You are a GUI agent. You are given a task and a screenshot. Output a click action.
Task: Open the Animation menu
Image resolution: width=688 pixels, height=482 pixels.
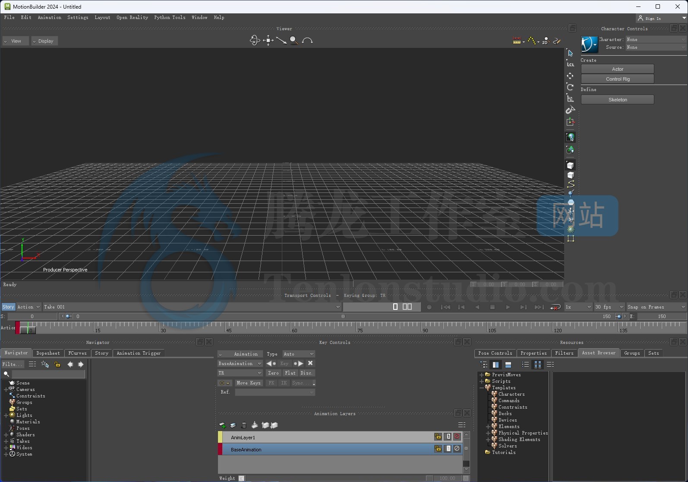coord(49,17)
